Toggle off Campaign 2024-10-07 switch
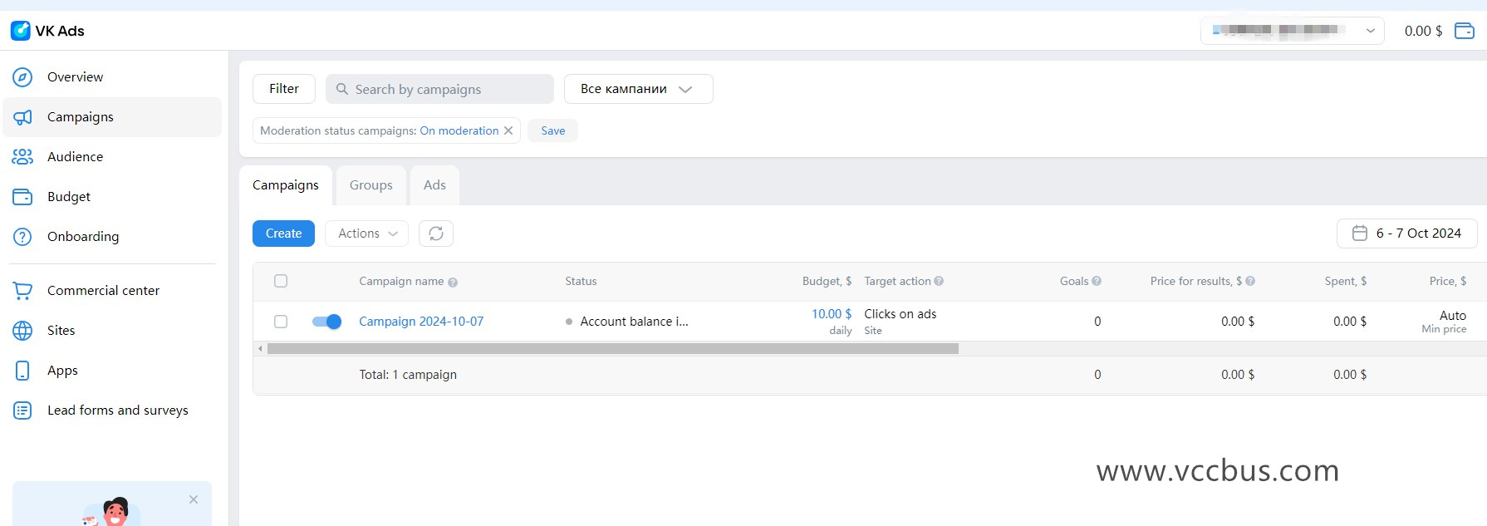The image size is (1487, 526). point(326,322)
